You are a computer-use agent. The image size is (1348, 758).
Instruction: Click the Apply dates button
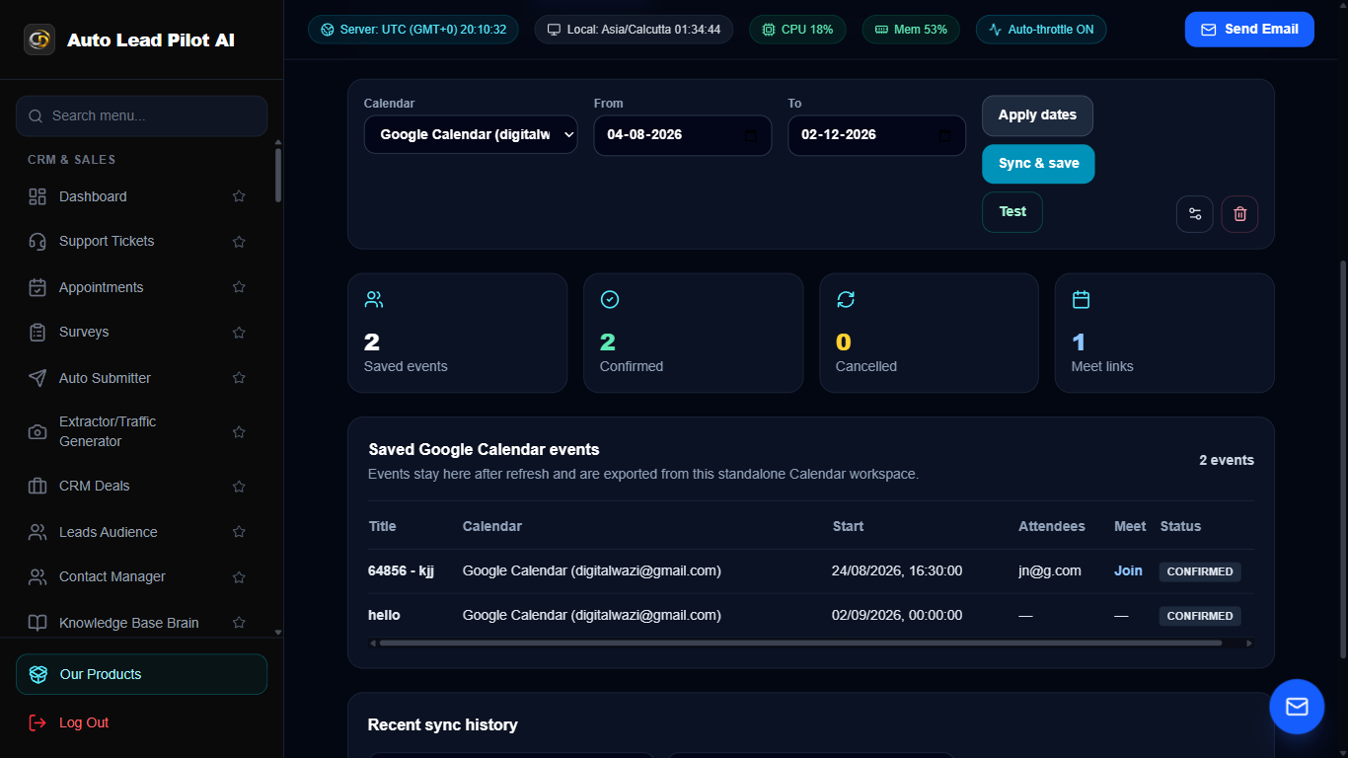point(1037,115)
